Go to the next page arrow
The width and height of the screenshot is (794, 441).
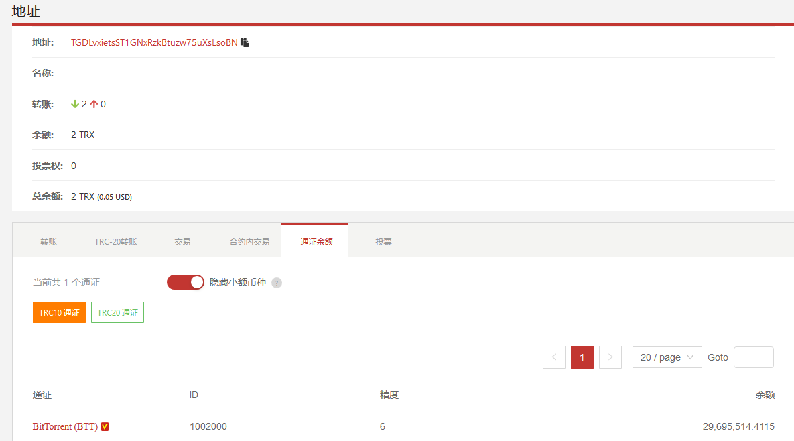[610, 357]
